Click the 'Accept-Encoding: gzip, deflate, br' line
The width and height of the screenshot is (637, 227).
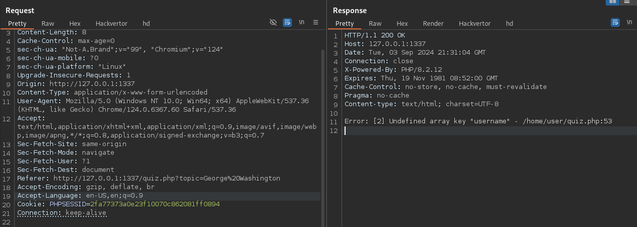(x=86, y=187)
